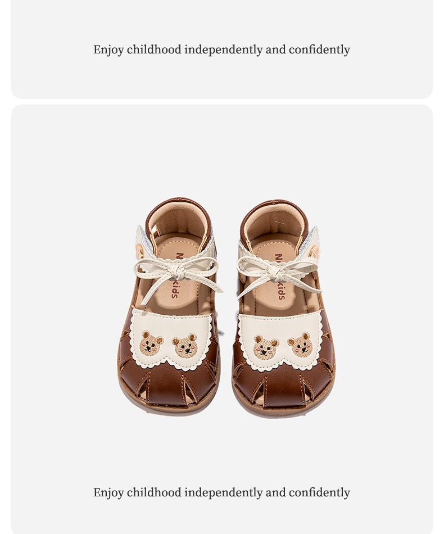Click the top caption about enjoying childhood

click(221, 49)
